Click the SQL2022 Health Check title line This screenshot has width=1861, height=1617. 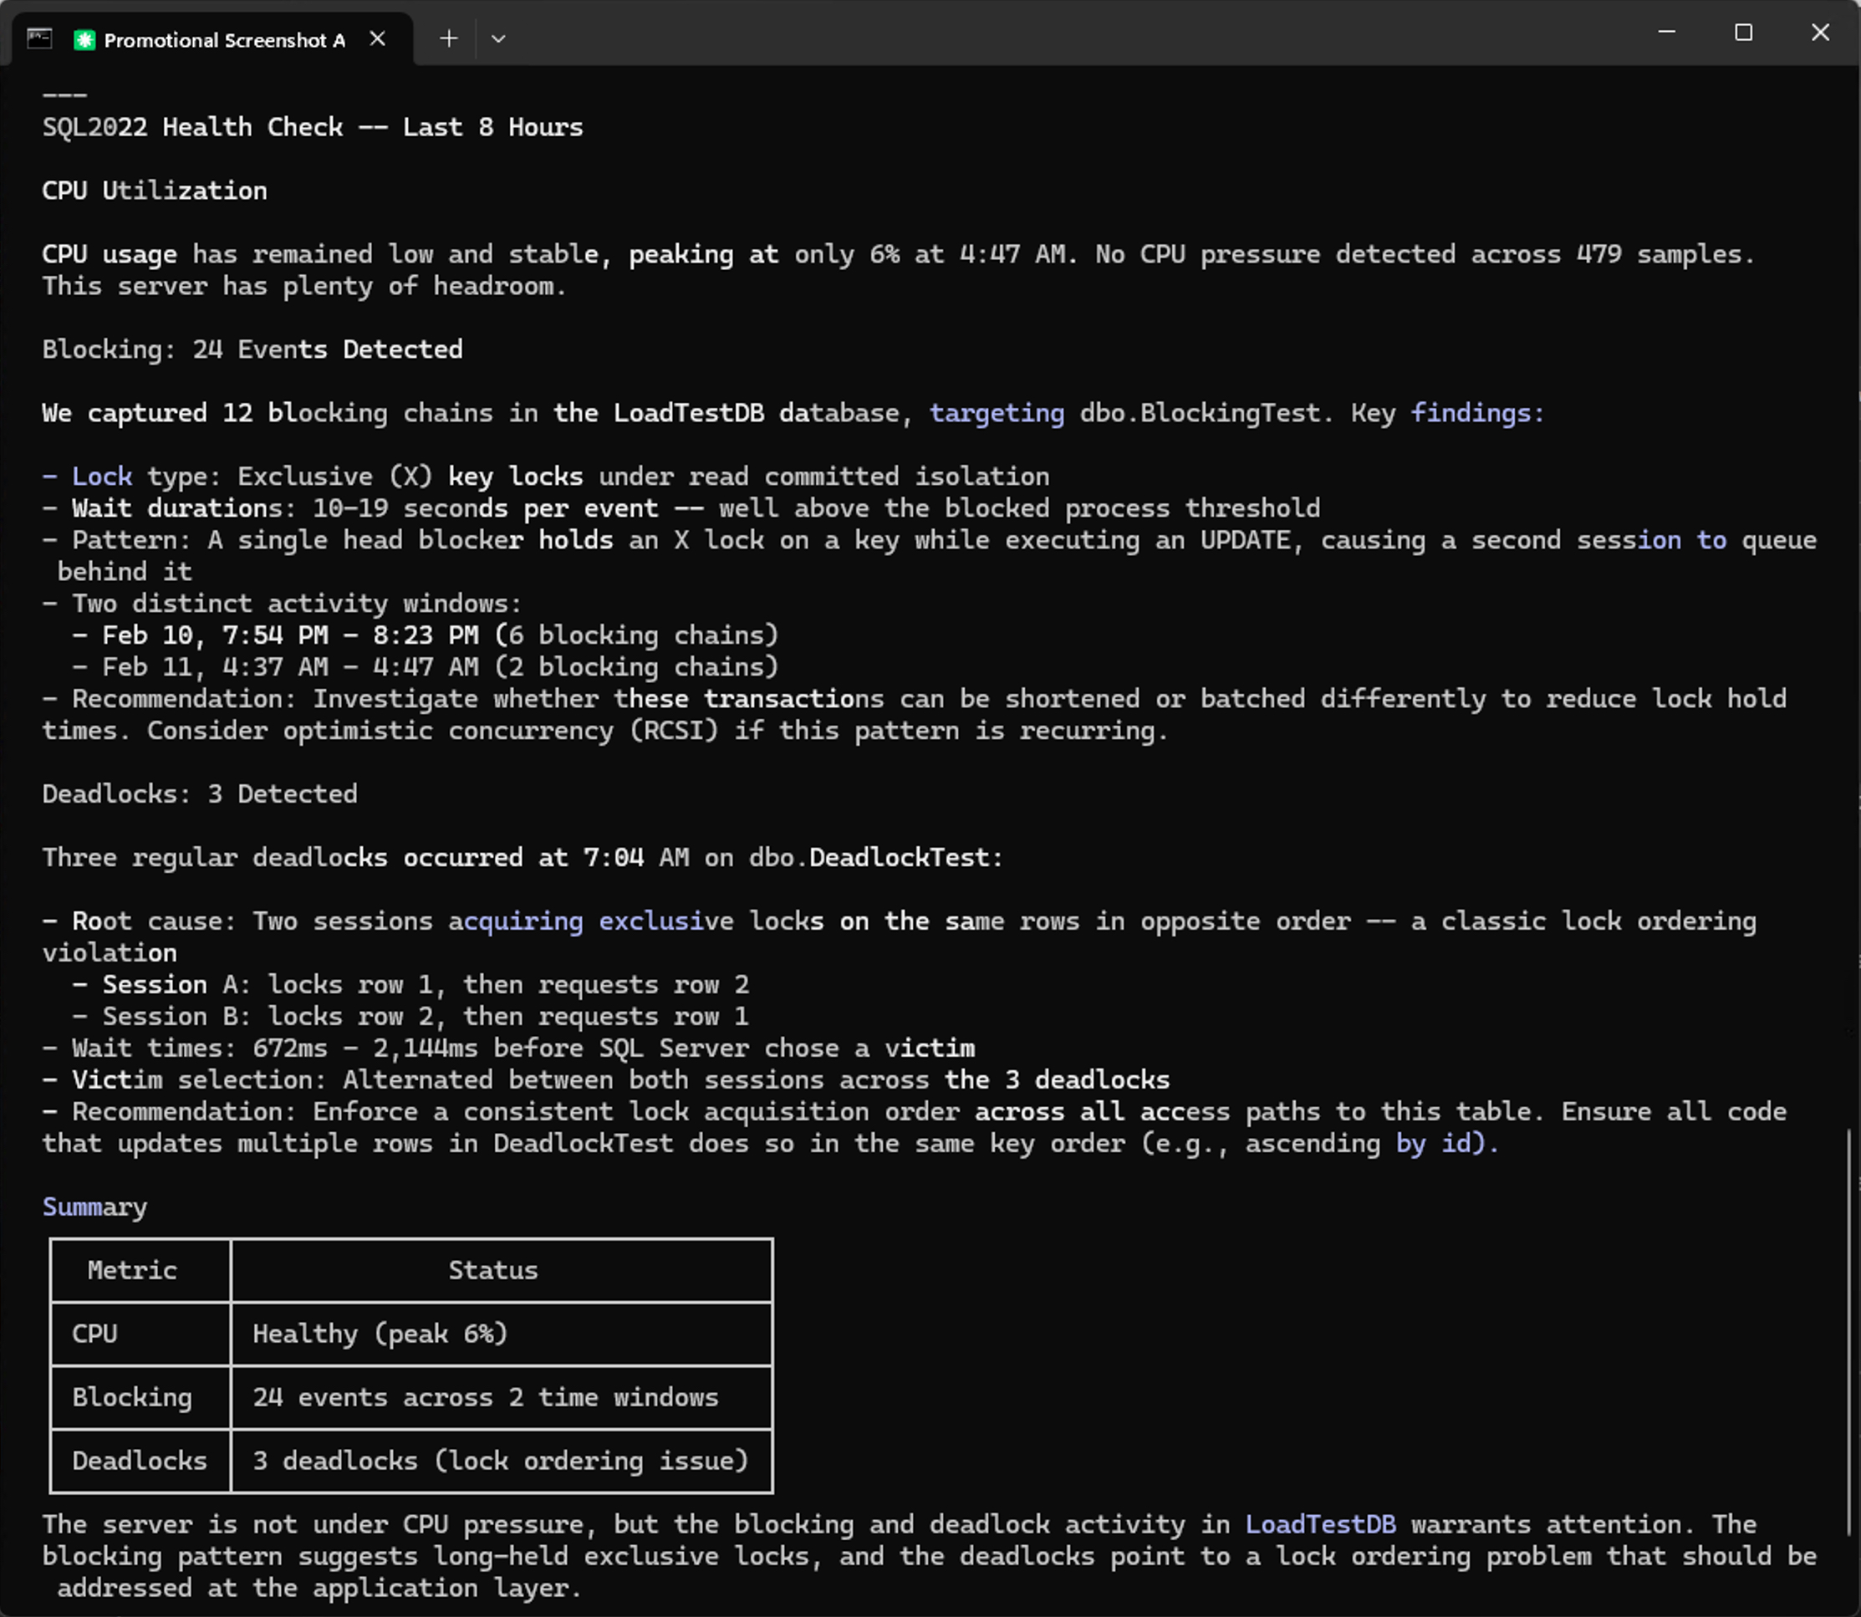point(312,126)
